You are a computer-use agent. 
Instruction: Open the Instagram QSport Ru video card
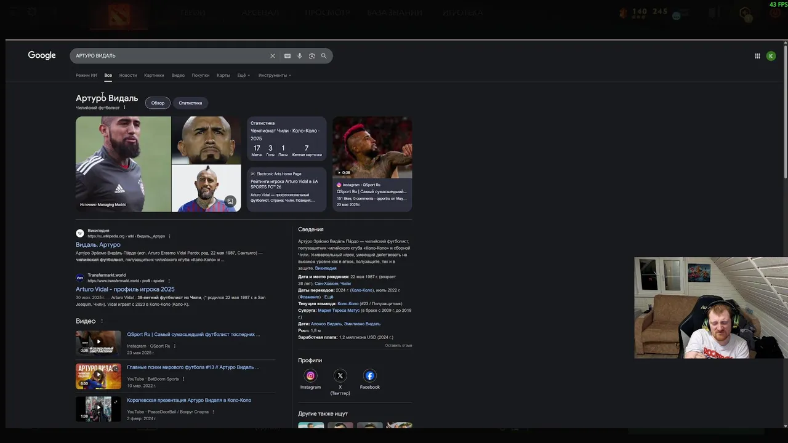tap(372, 164)
